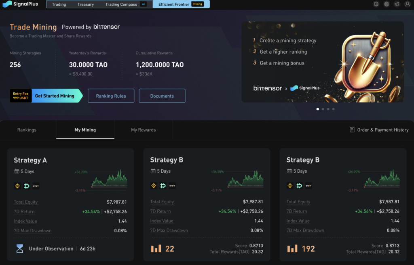The width and height of the screenshot is (414, 265).
Task: Click ranking bars icon beside rank 22
Action: 156,248
